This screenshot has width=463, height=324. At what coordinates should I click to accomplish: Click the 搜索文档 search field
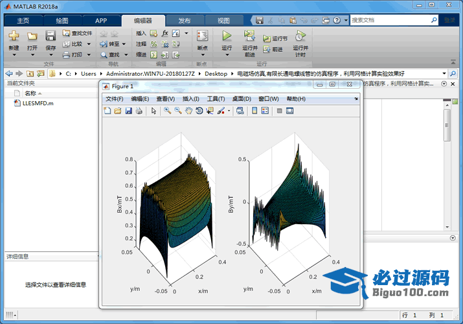pyautogui.click(x=390, y=20)
